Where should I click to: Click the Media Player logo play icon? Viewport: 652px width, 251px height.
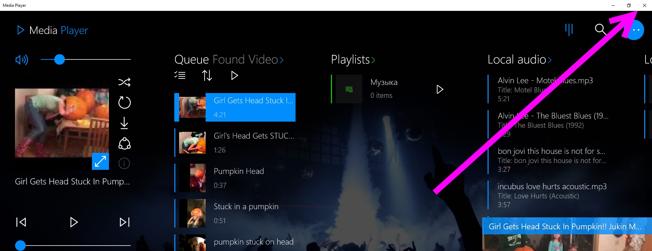[x=21, y=30]
